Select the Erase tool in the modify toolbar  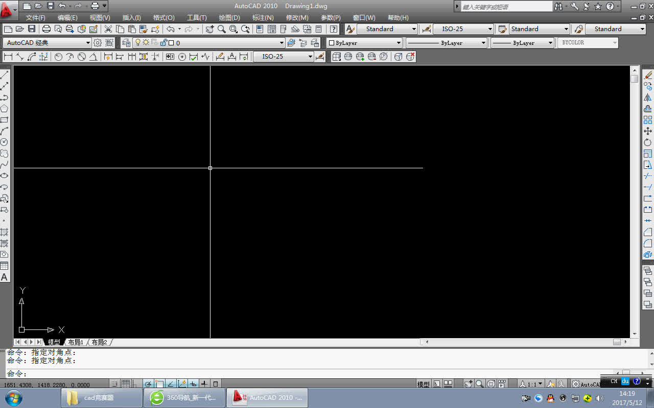point(648,74)
